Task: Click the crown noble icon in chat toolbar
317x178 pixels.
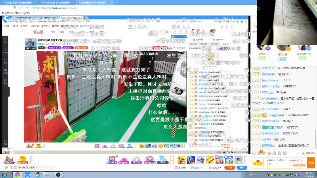Action: [x=269, y=153]
